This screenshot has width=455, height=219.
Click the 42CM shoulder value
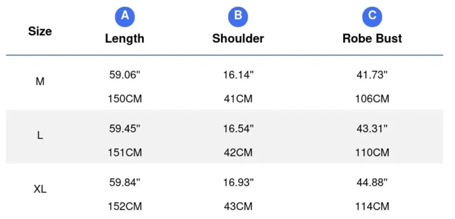tap(238, 153)
